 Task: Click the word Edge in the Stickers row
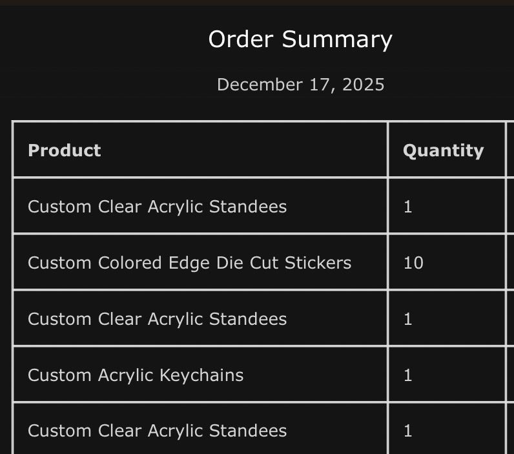point(189,263)
